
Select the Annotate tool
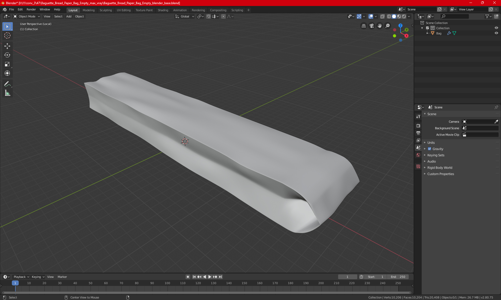point(7,84)
